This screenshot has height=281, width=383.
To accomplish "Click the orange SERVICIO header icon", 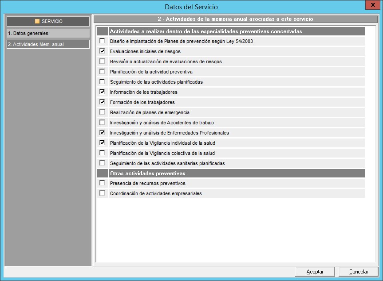I will click(x=37, y=21).
